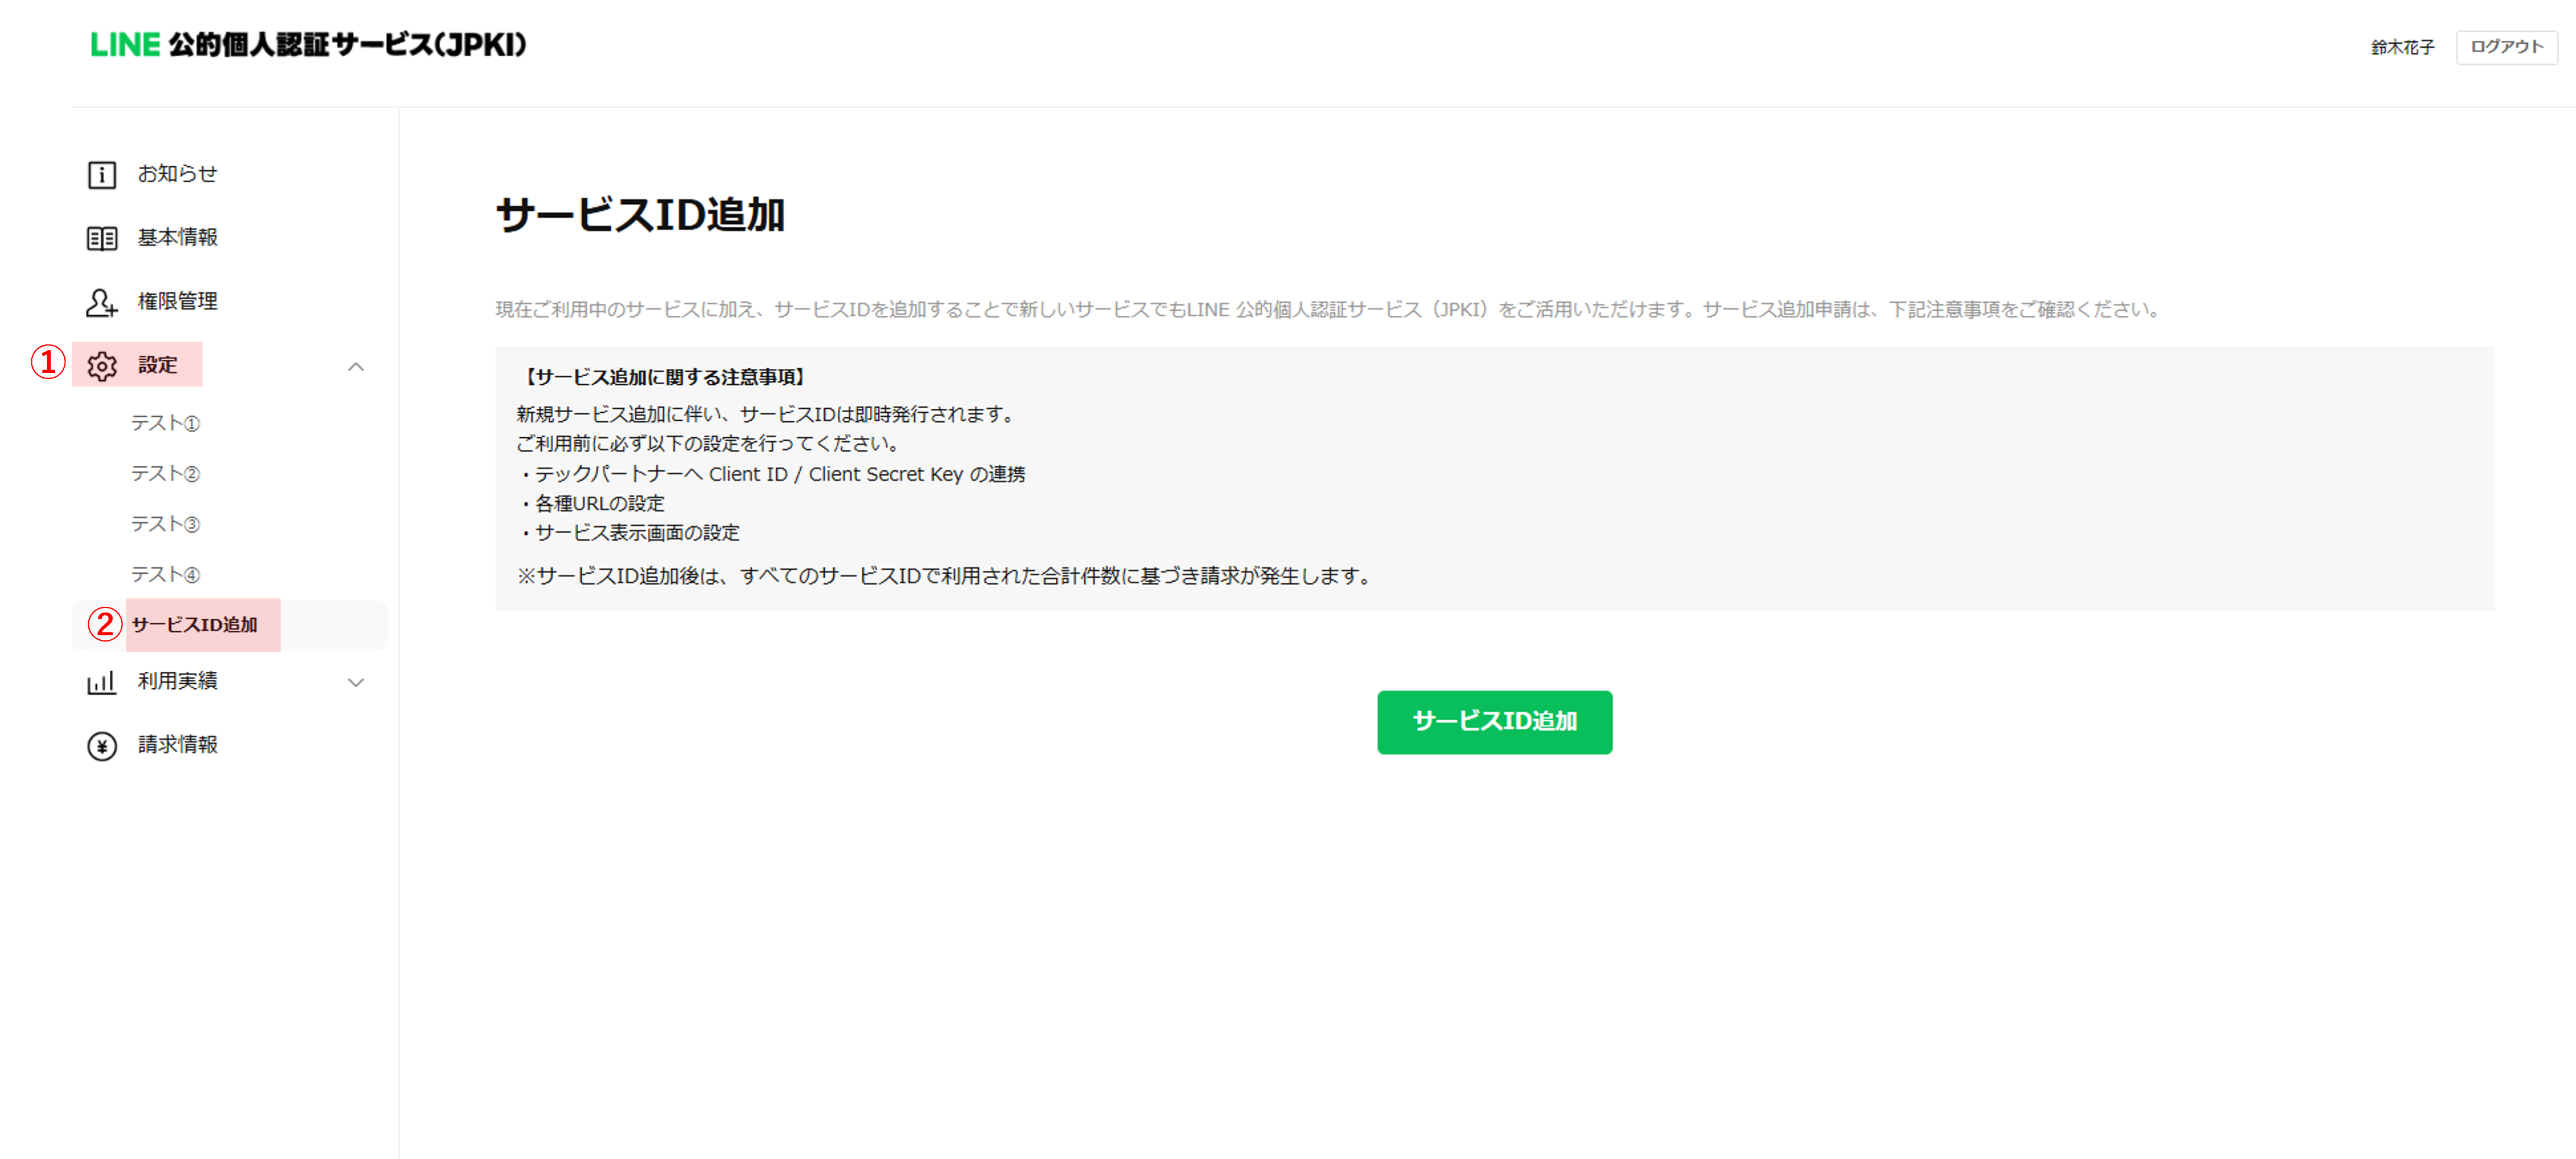Click the 設定 gear icon
This screenshot has width=2576, height=1159.
(102, 366)
